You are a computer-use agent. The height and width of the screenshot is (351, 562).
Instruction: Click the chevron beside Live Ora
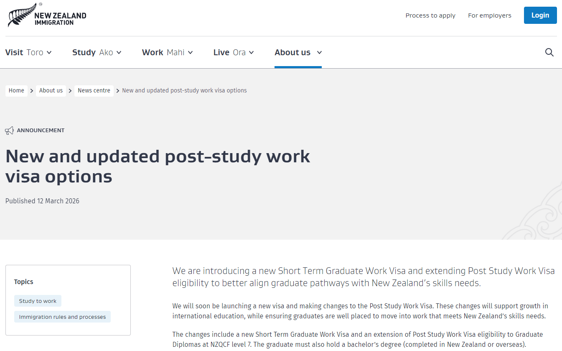[x=252, y=53]
